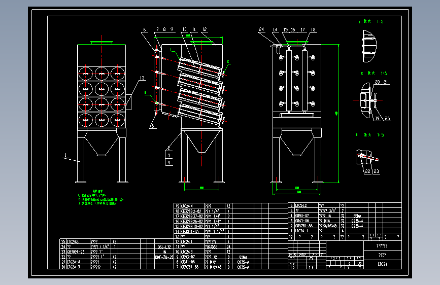Select the green overall height dimension on right view
440x285 pixels.
336,113
